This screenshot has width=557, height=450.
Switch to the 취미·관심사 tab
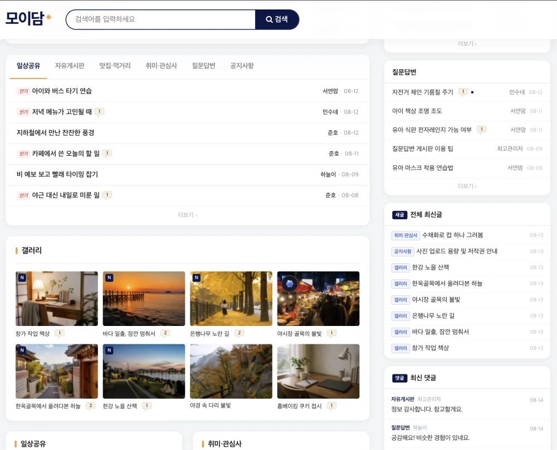[x=162, y=66]
